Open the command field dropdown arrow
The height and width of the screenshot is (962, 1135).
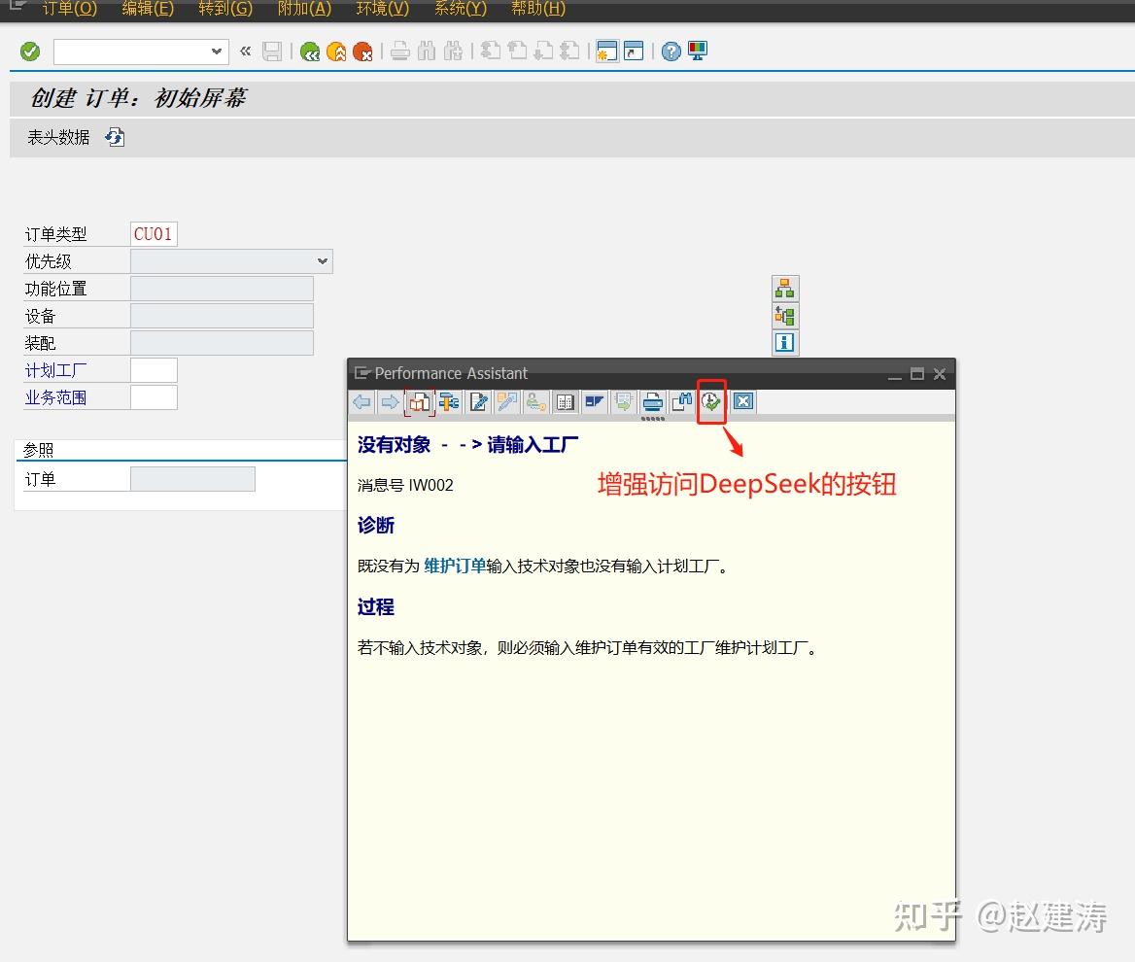pyautogui.click(x=218, y=51)
